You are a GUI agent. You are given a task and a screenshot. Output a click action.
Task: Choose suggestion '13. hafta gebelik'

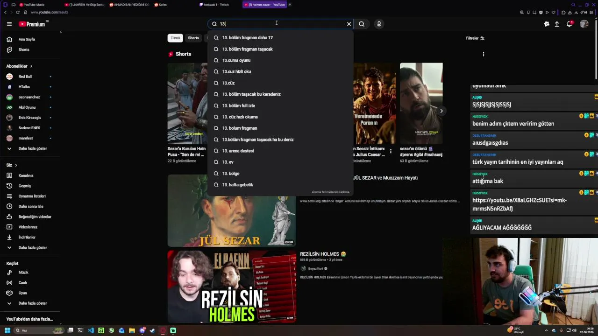click(281, 185)
